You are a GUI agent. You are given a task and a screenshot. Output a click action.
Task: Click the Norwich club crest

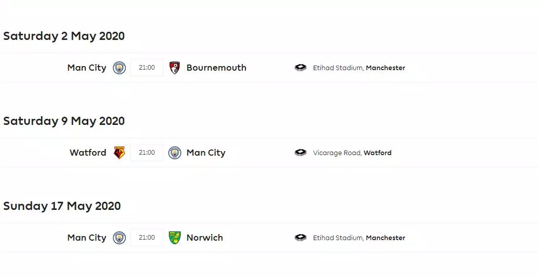pos(175,238)
